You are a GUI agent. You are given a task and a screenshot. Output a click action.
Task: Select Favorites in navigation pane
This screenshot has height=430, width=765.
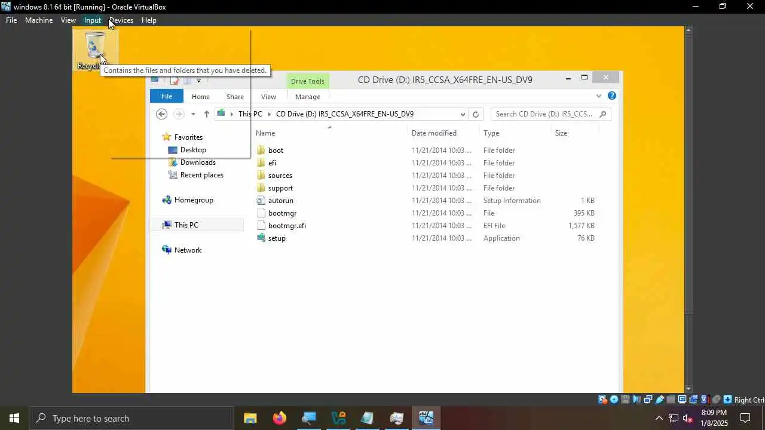pos(188,137)
